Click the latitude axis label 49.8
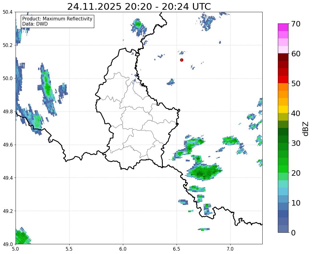The width and height of the screenshot is (312, 254). point(8,112)
